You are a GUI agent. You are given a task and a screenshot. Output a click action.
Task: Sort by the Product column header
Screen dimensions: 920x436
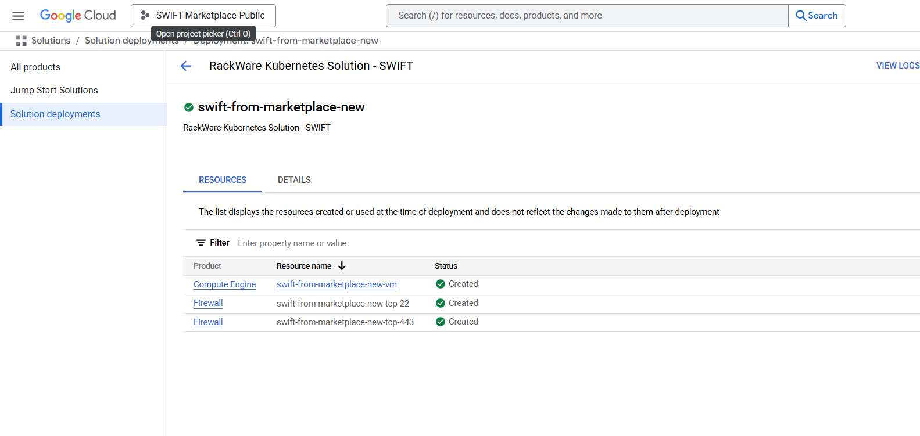(x=207, y=266)
